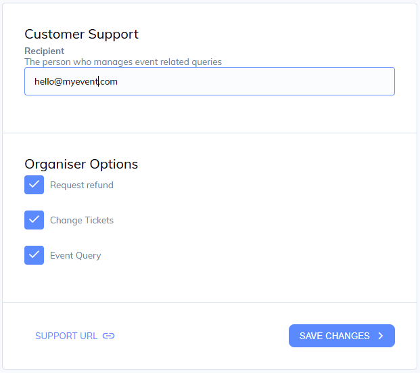Disable the Change Tickets option

point(34,220)
